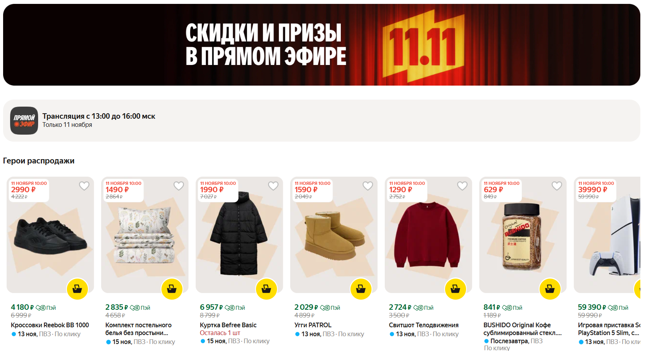Add Телодвижения sweatshirt to cart
645x351 pixels.
point(456,289)
